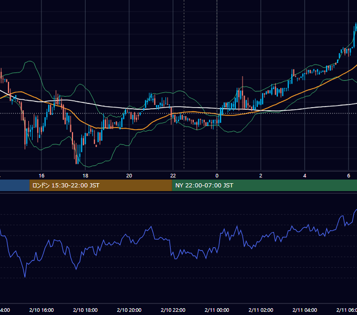Click the blue session bar before ロンドン
Screen dimensions: 357x315
pyautogui.click(x=15, y=185)
